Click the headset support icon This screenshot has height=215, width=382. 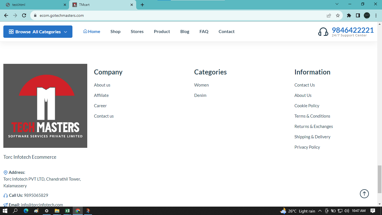[x=323, y=32]
